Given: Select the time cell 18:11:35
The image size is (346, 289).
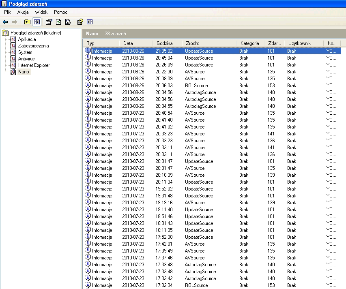Looking at the screenshot, I should [x=164, y=230].
